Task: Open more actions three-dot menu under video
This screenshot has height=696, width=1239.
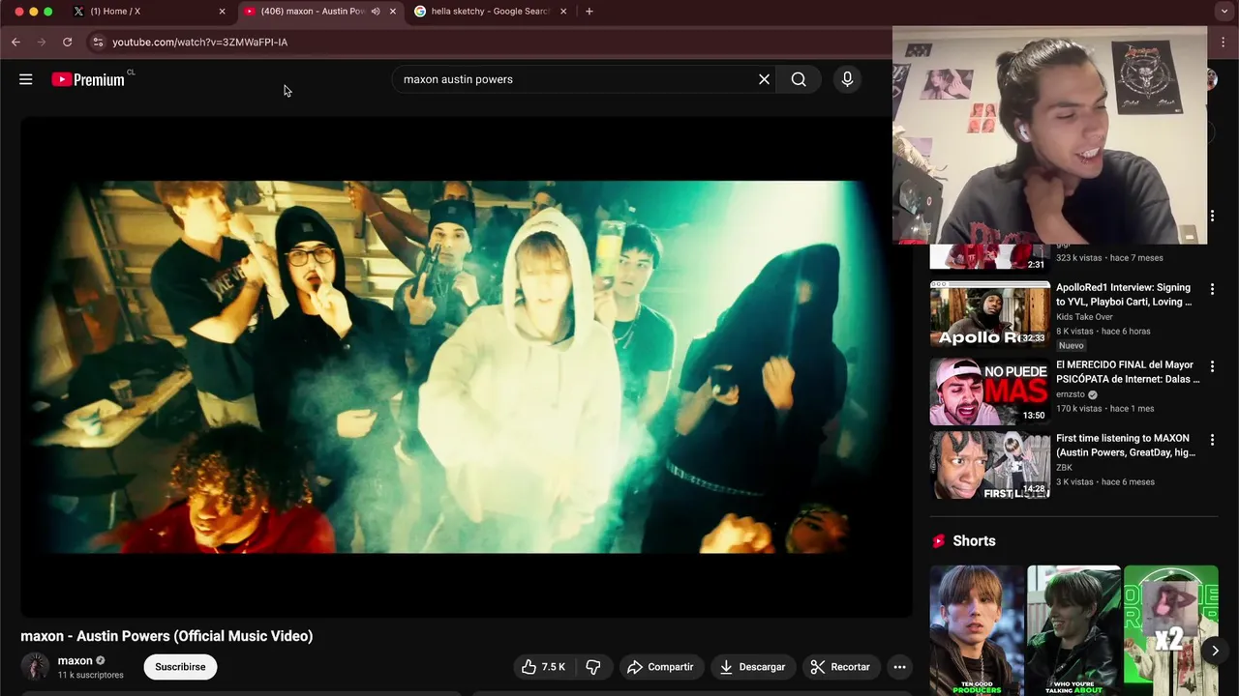Action: point(899,667)
